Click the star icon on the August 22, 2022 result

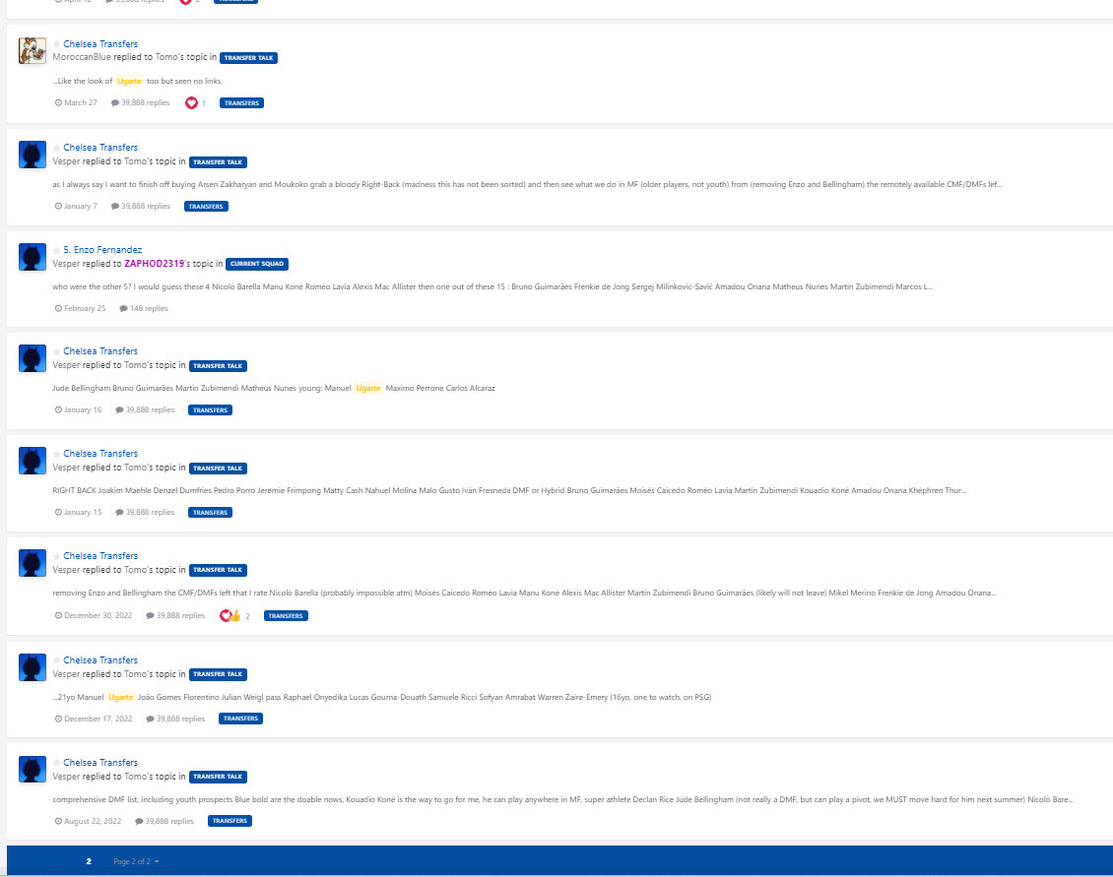tap(57, 763)
